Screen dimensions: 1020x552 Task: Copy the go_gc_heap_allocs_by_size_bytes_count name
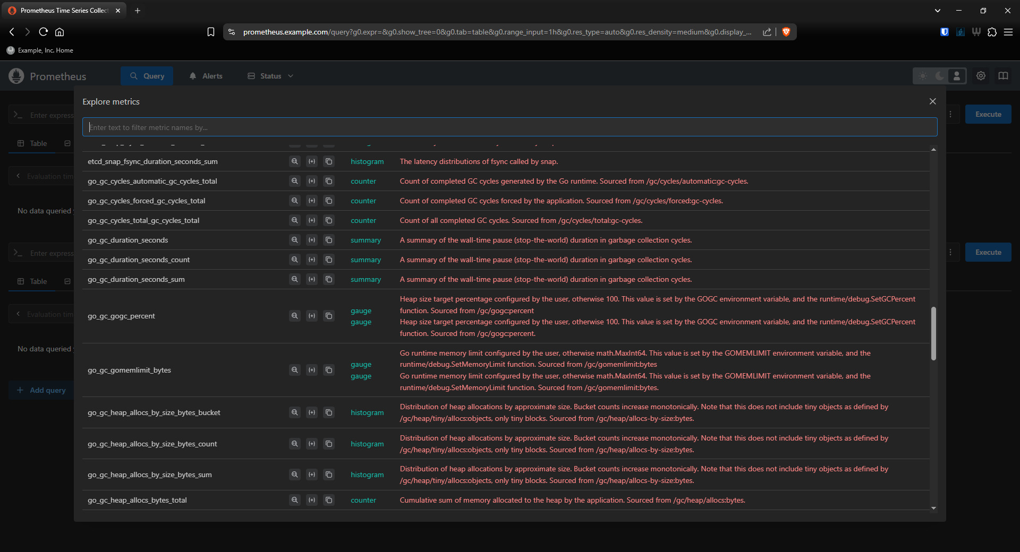tap(329, 444)
